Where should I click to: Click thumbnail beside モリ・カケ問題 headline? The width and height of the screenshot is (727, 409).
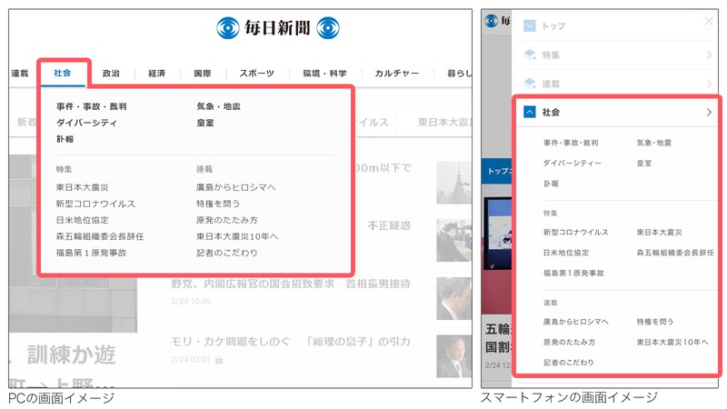453,356
